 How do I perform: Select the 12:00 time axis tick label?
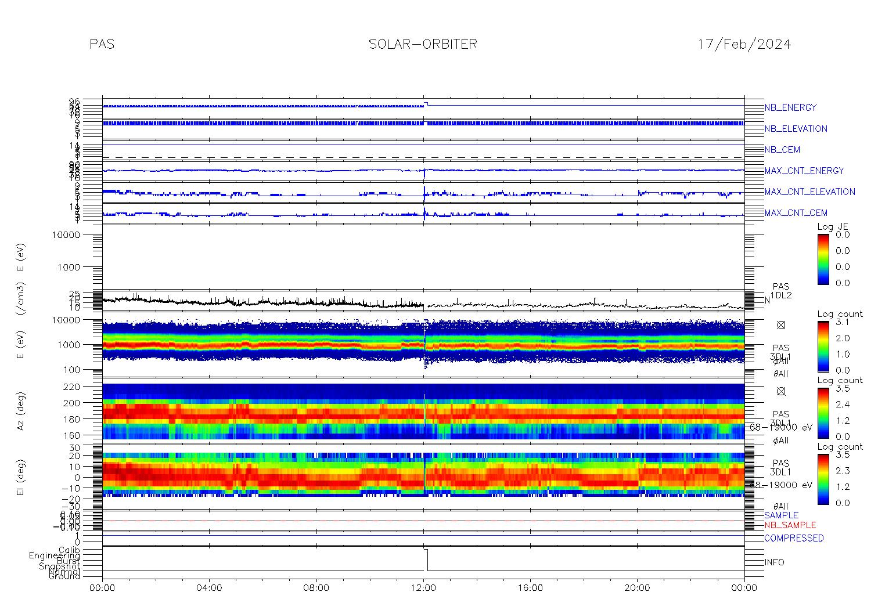point(423,587)
